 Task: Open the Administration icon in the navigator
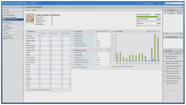[x=4, y=23]
